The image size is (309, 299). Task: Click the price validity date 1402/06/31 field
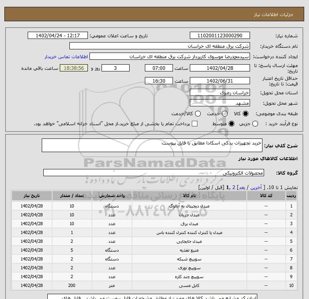click(x=220, y=81)
